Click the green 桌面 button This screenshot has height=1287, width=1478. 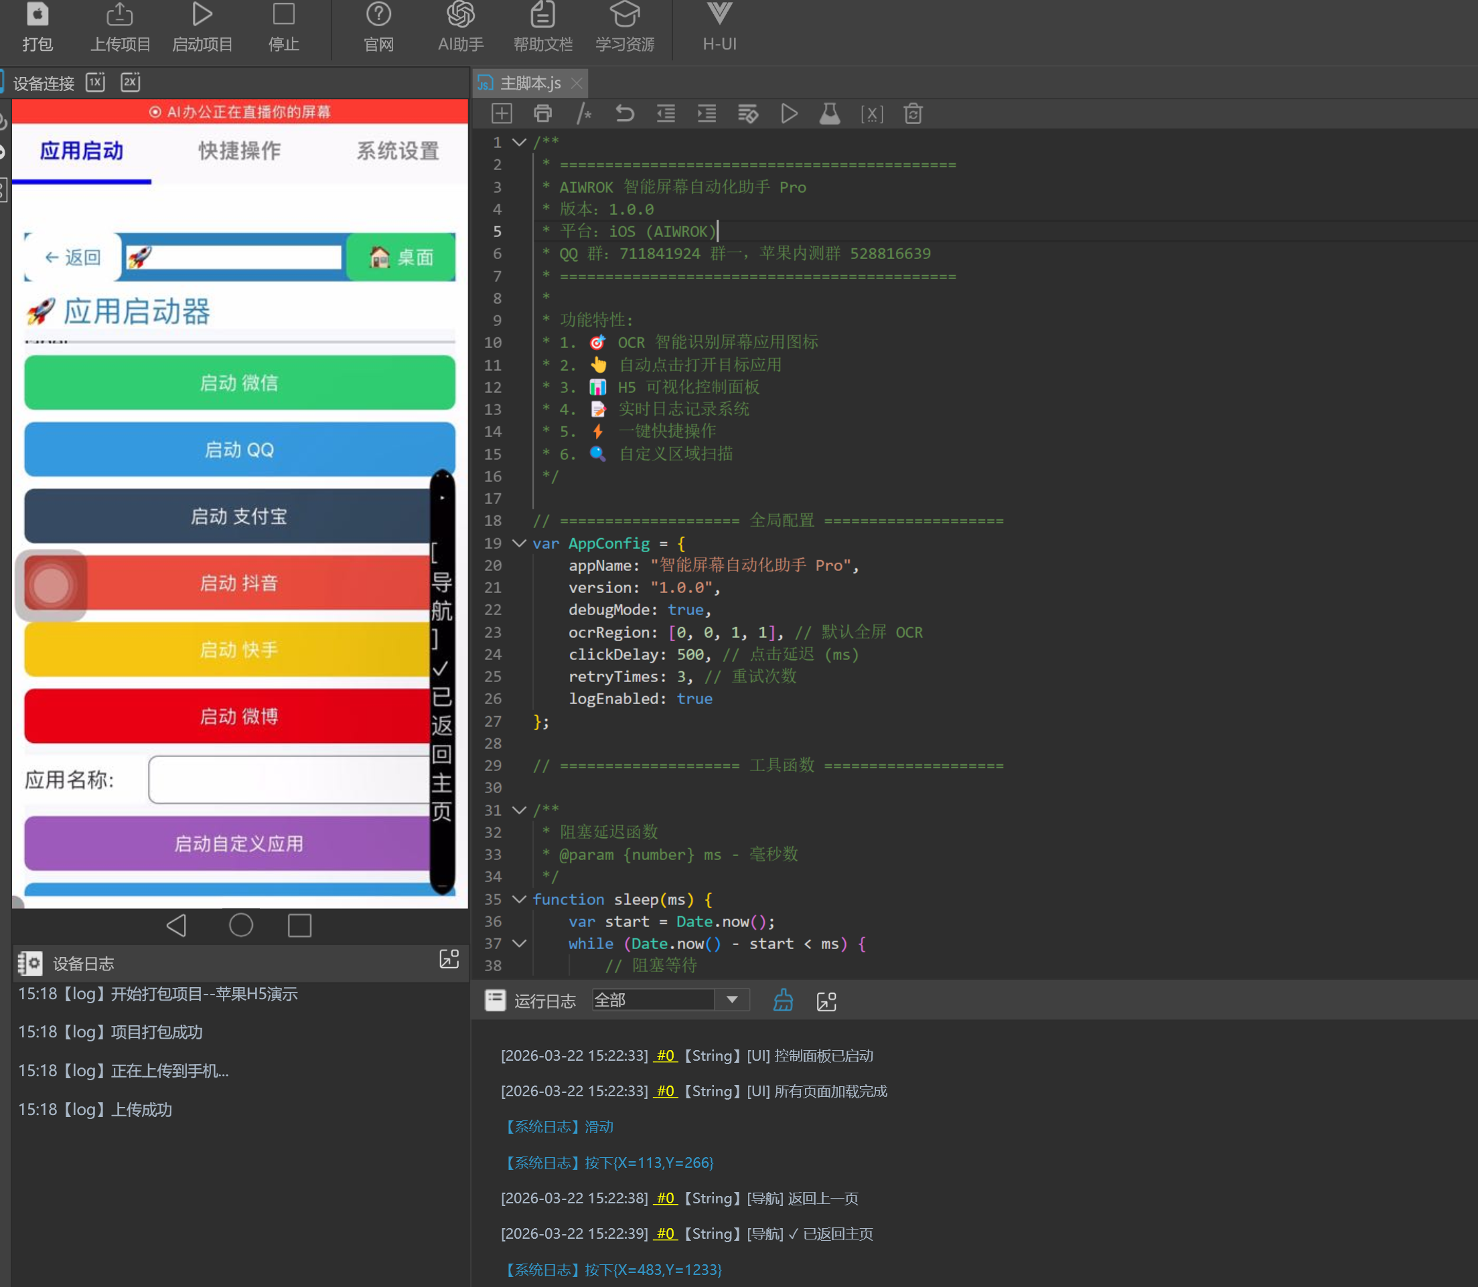tap(401, 257)
